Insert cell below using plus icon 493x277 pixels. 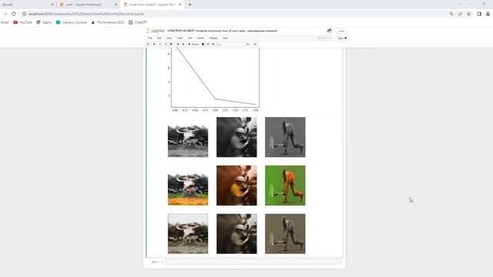click(154, 45)
